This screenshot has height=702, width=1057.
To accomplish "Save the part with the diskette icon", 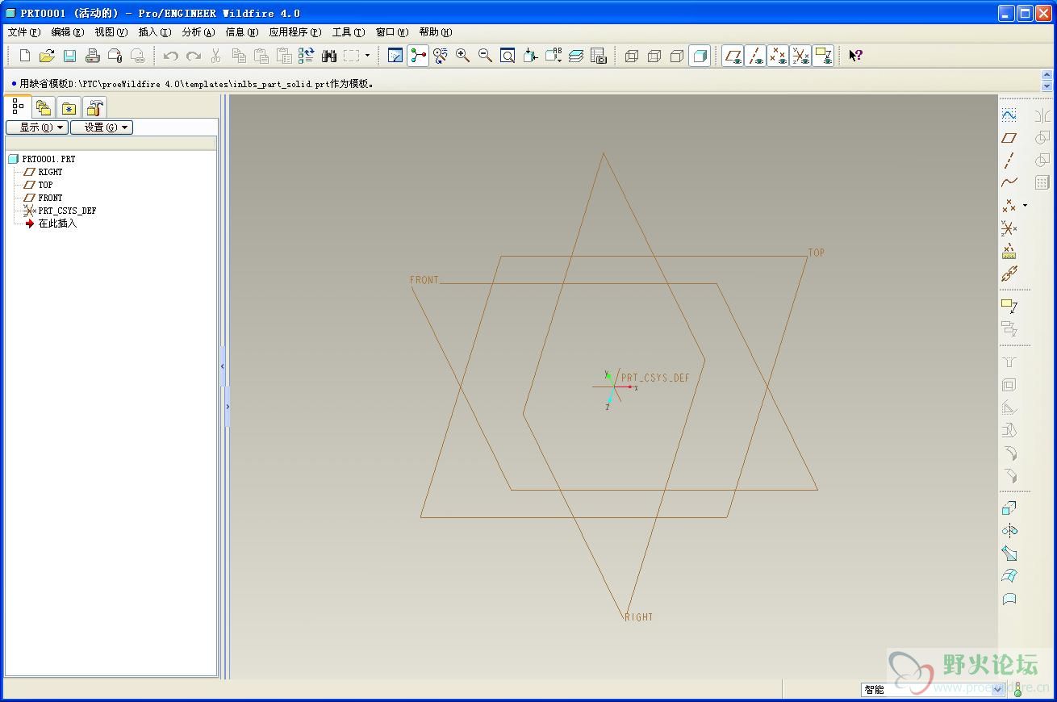I will 69,56.
